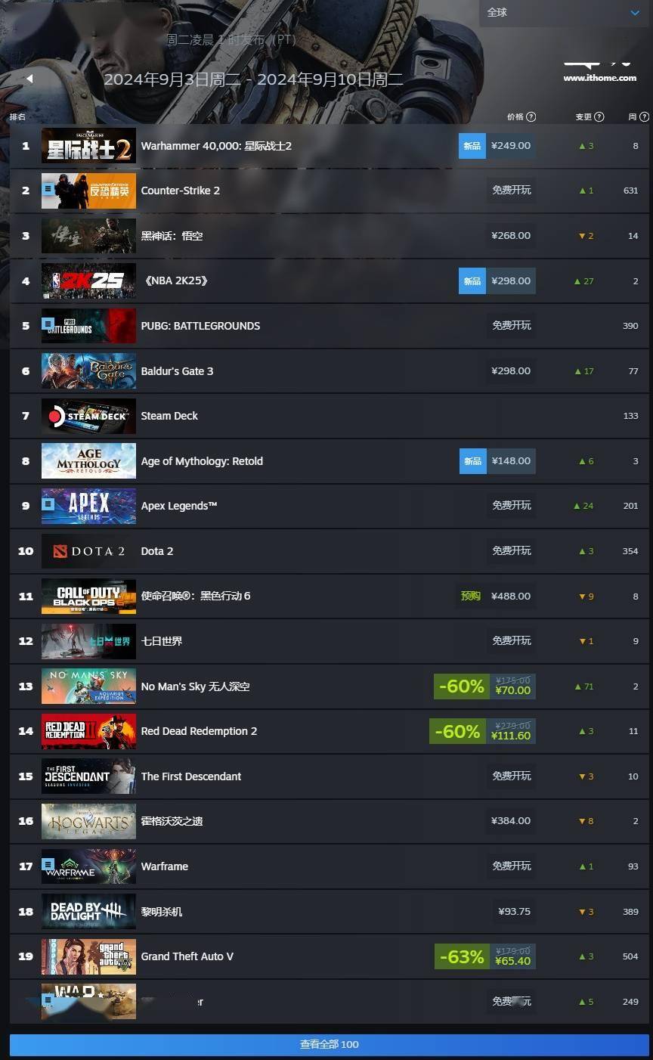Click the DLC badge on Warframe thumbnail
Screen dimensions: 653x1060
point(48,863)
